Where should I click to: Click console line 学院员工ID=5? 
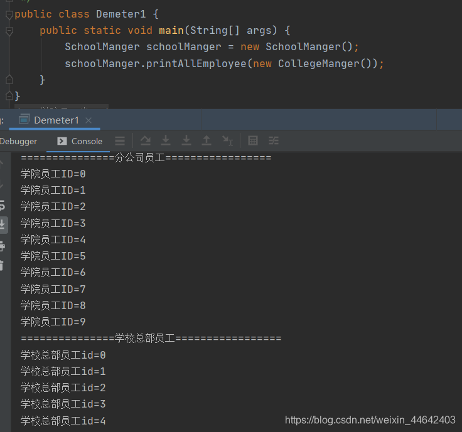[x=53, y=256]
